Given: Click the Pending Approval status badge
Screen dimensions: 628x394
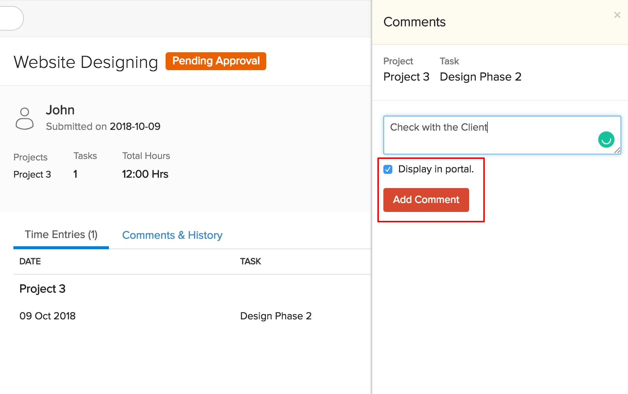Looking at the screenshot, I should (216, 61).
